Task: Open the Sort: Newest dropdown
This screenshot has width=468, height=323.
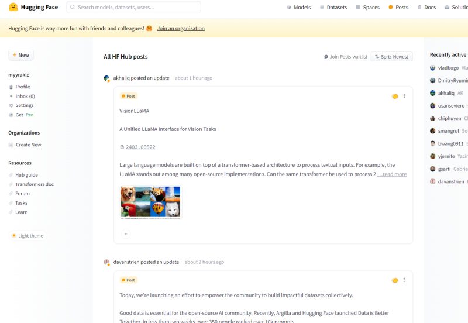Action: pyautogui.click(x=391, y=57)
